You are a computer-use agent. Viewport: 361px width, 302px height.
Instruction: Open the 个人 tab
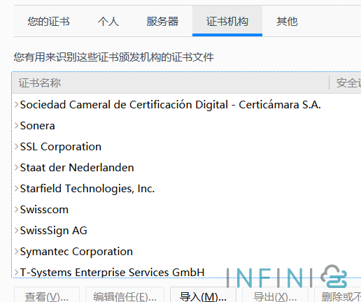coord(108,22)
